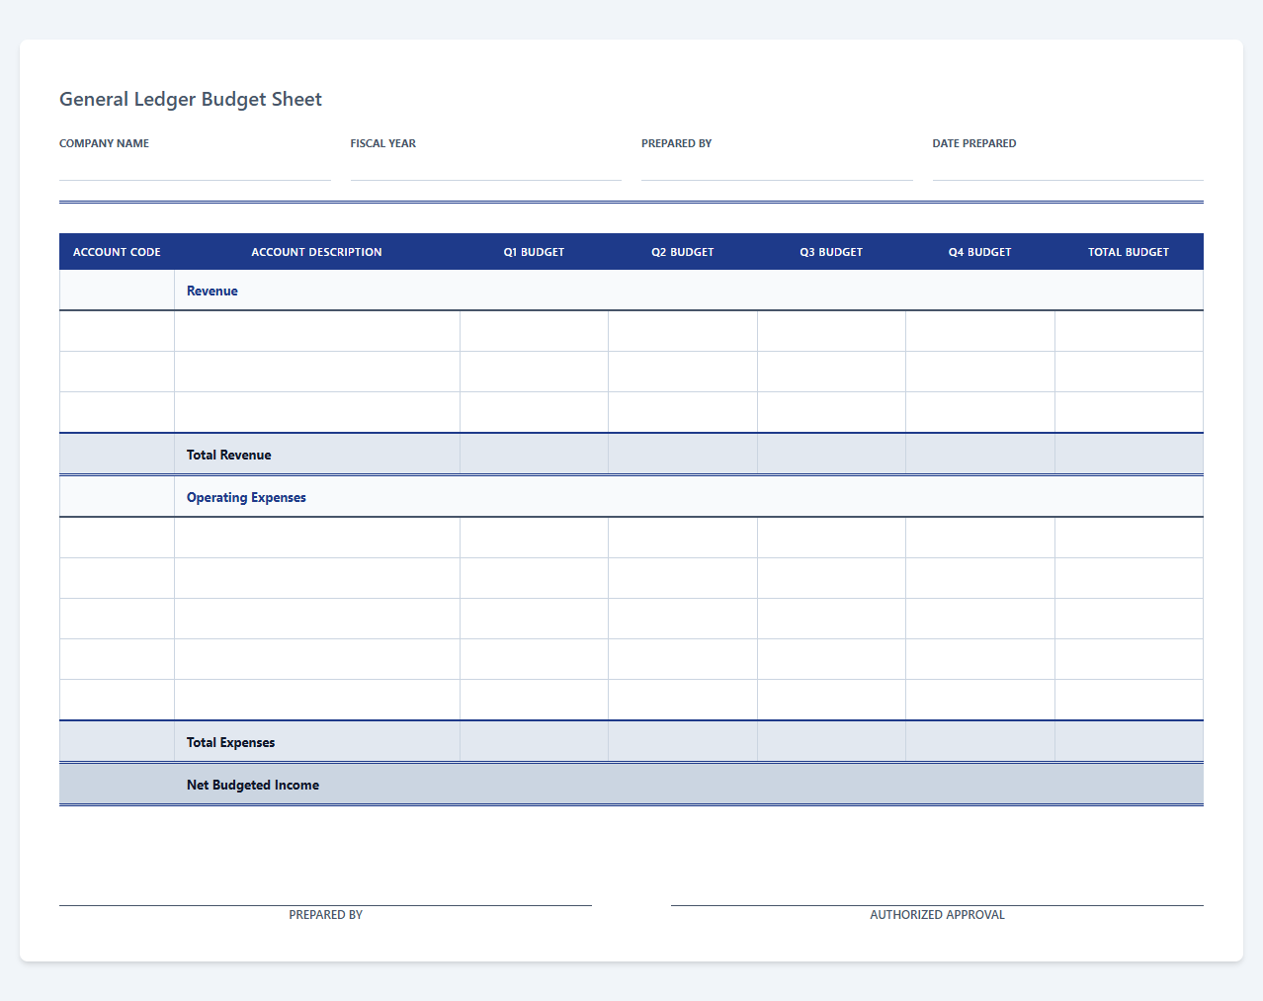Screen dimensions: 1263x1001
Task: Click the 'Q1 BUDGET' column header
Action: click(x=534, y=252)
